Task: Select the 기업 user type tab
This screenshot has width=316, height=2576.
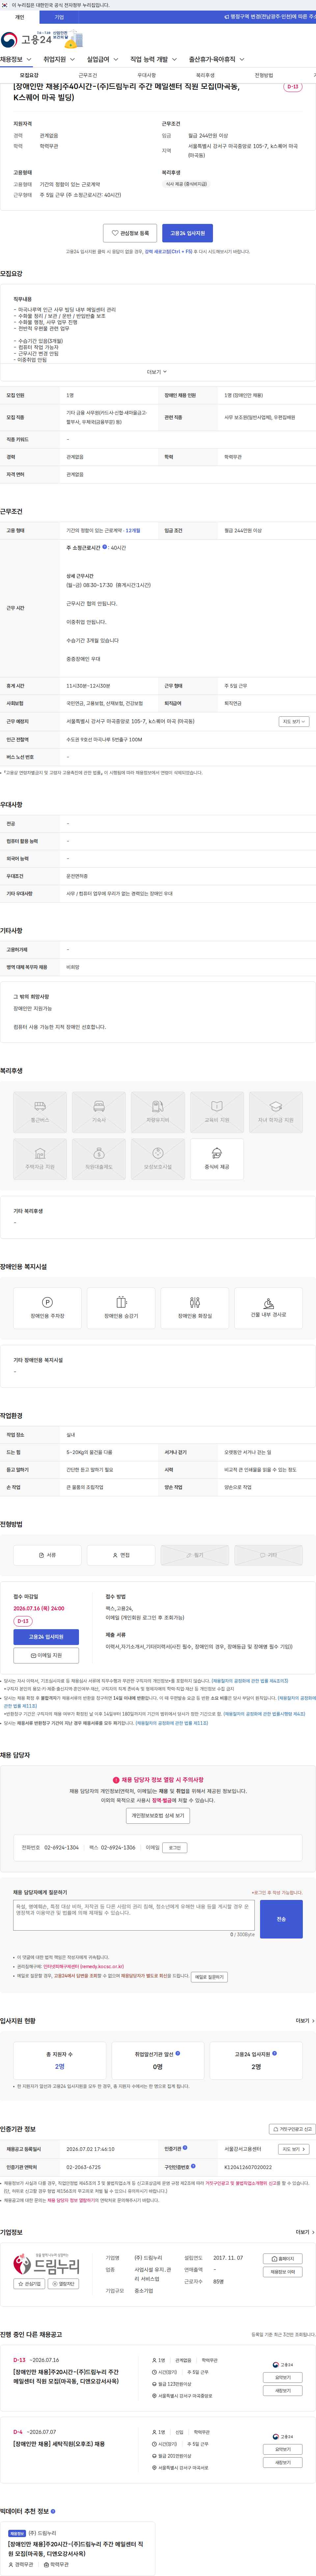Action: [59, 17]
